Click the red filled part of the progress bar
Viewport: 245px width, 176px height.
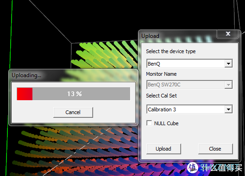coord(25,94)
